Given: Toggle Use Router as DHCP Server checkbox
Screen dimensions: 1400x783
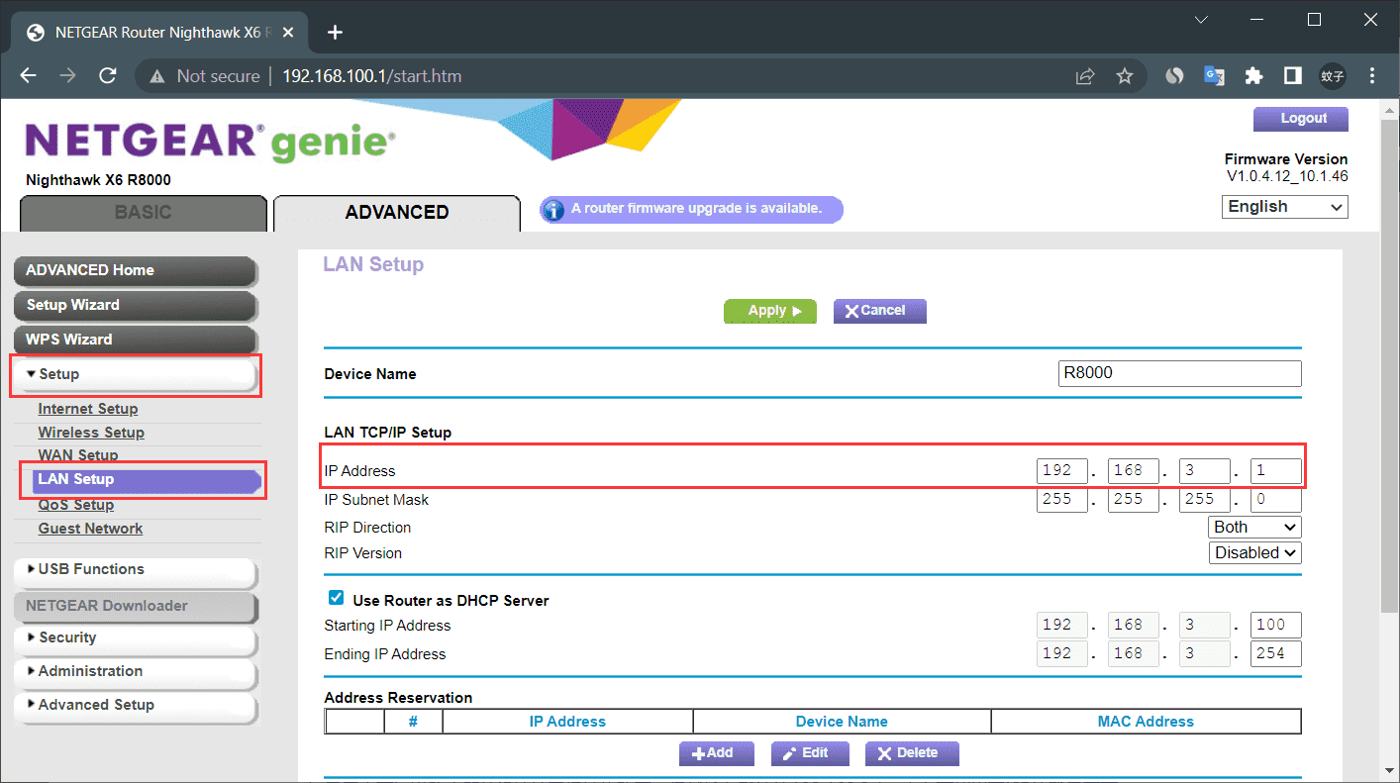Looking at the screenshot, I should tap(336, 598).
